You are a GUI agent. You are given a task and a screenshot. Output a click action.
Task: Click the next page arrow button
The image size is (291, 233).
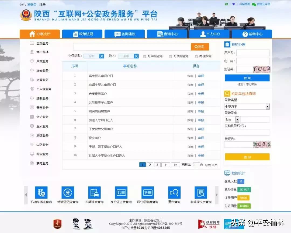(x=166, y=165)
